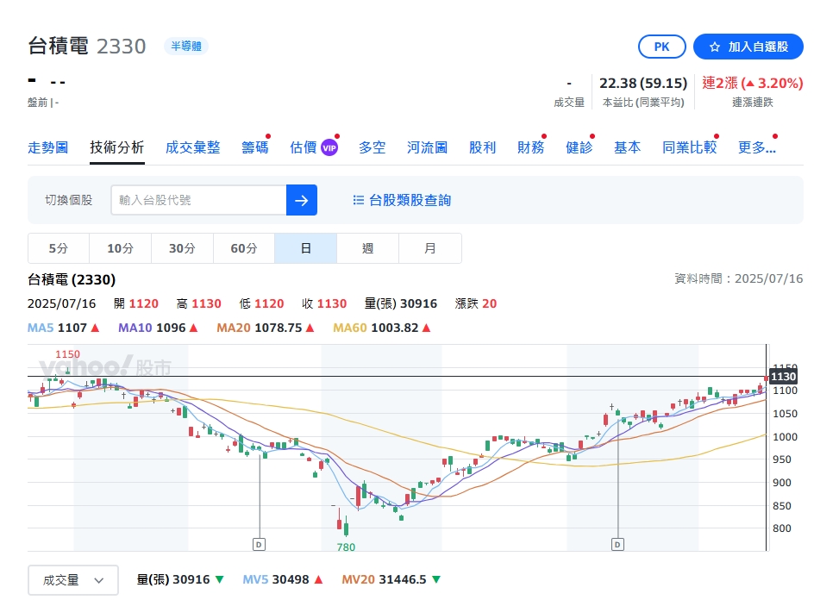Expand the 更多... menu
Screen dimensions: 814x600
pos(757,147)
